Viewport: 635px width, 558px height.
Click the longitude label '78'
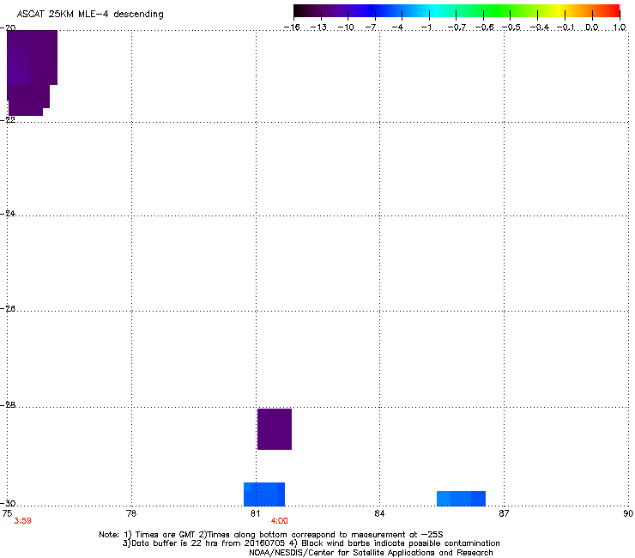131,513
